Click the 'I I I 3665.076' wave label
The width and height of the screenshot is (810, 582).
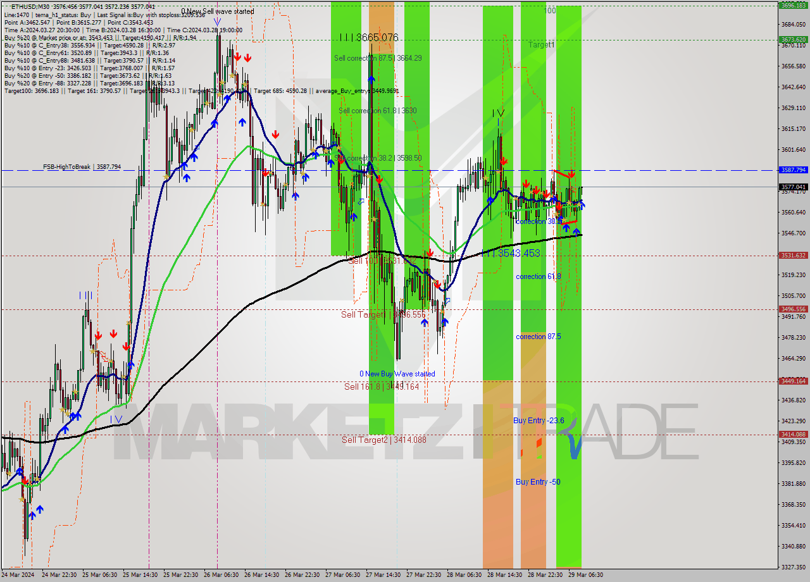click(x=369, y=38)
